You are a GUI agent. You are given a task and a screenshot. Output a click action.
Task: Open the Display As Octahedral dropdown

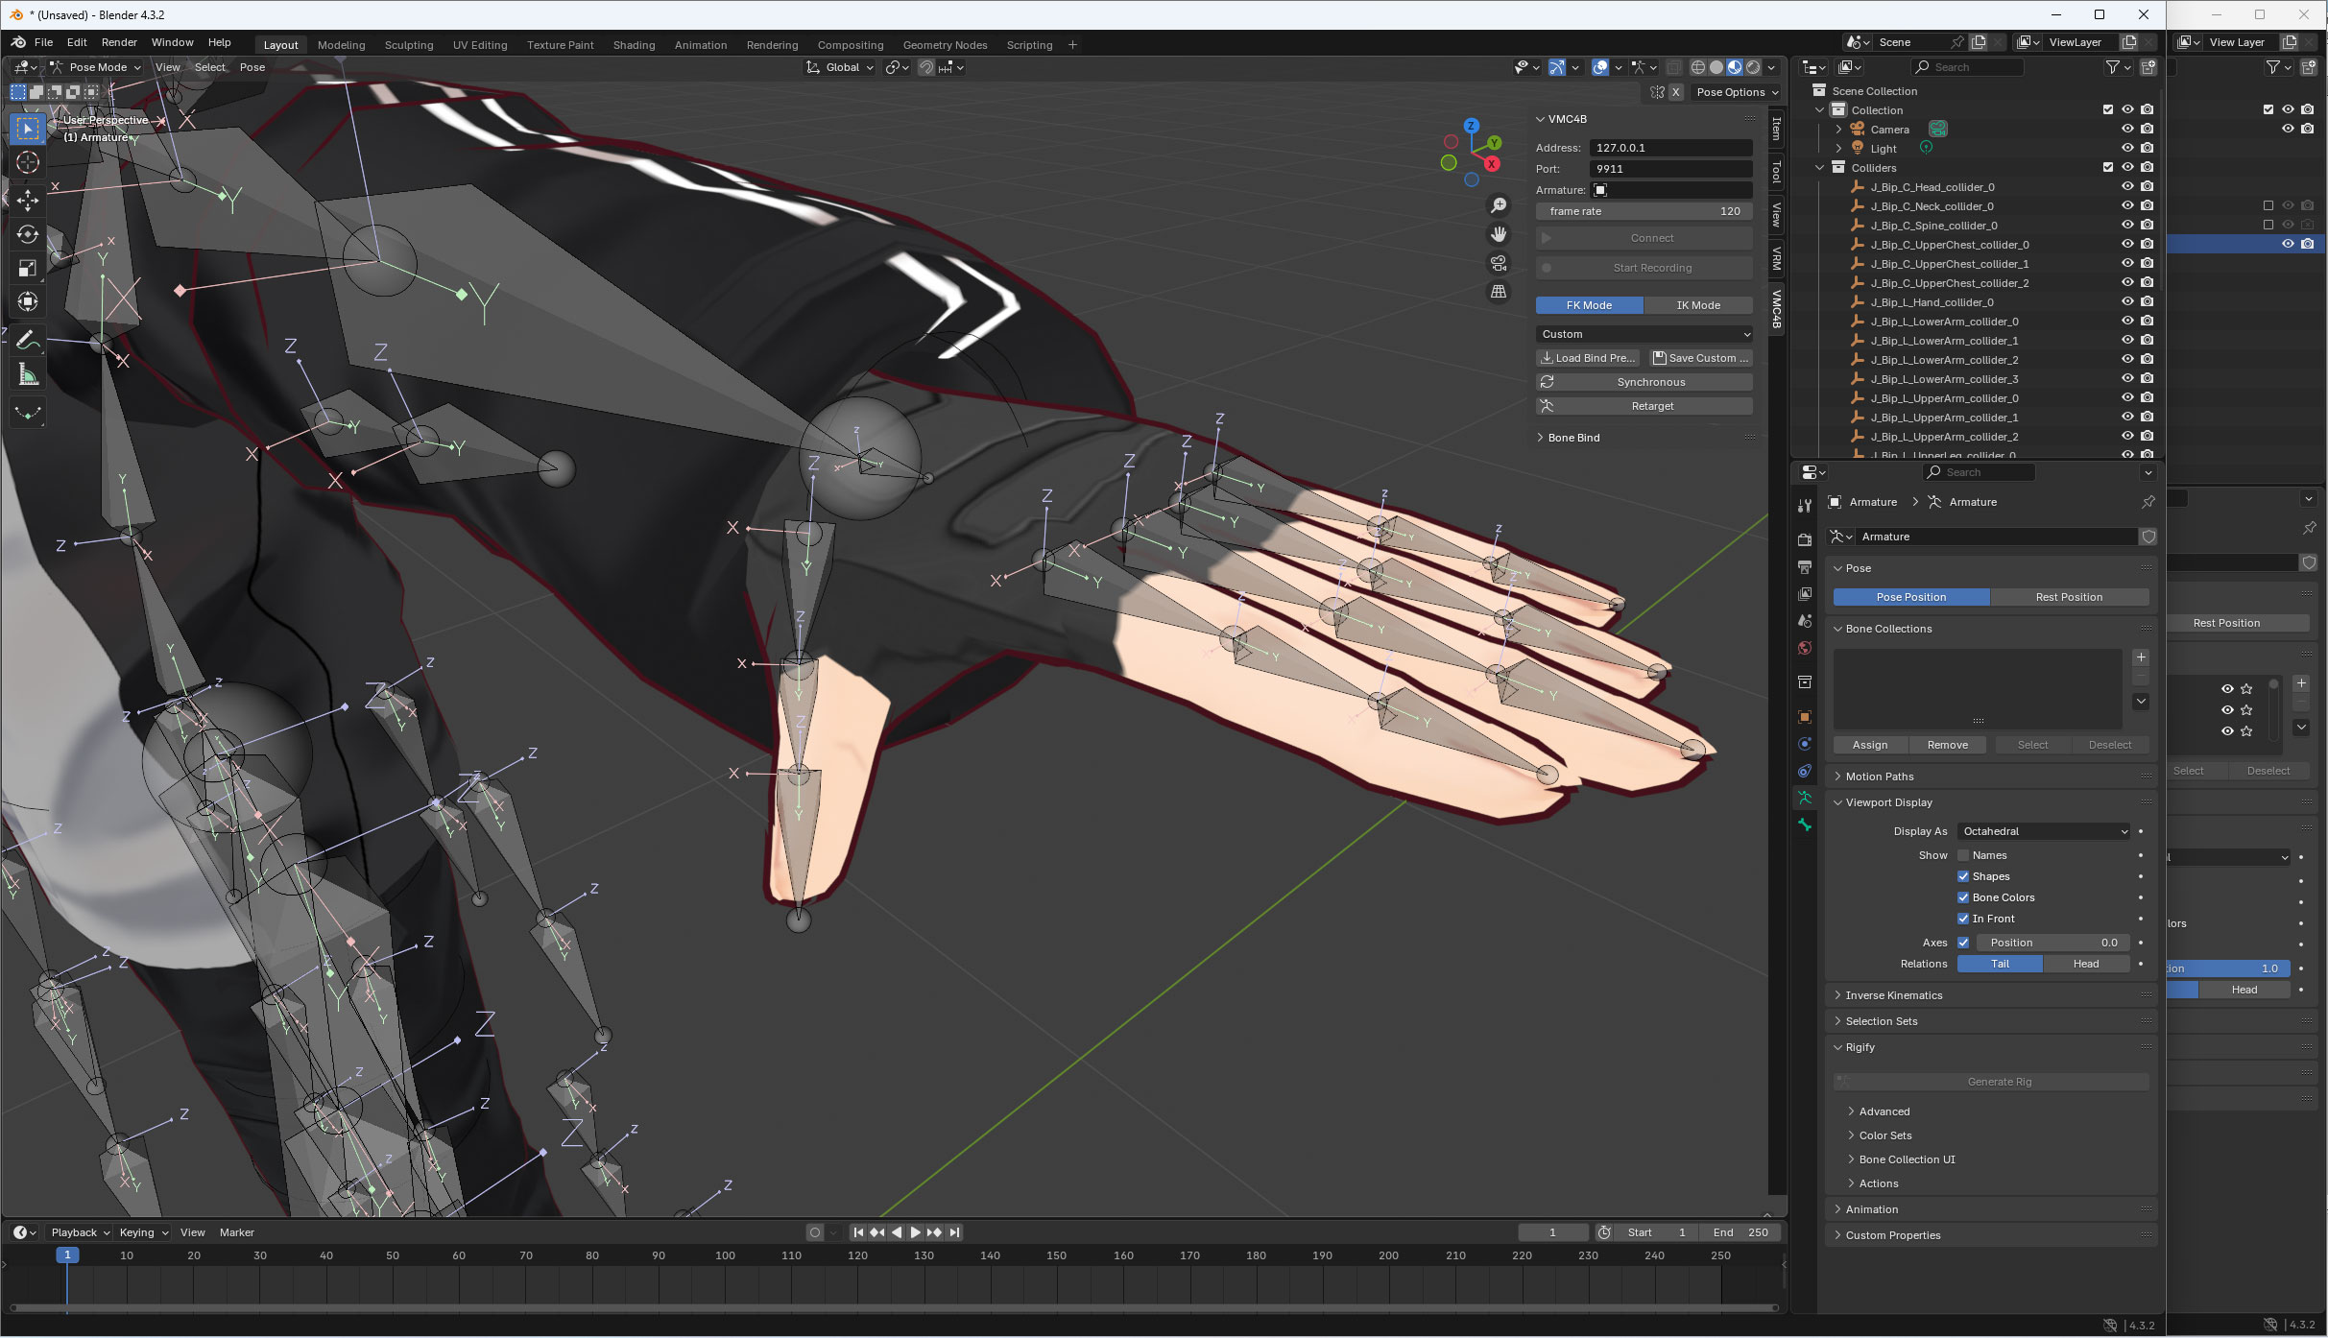click(x=2044, y=831)
